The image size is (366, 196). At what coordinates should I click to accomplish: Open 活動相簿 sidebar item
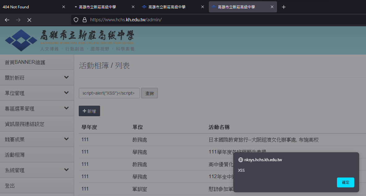[37, 155]
